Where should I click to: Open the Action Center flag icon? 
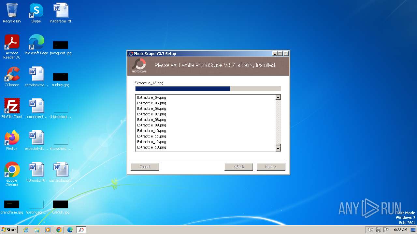coord(386,230)
